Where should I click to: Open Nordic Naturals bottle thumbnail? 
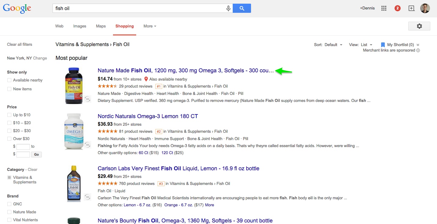(x=74, y=132)
